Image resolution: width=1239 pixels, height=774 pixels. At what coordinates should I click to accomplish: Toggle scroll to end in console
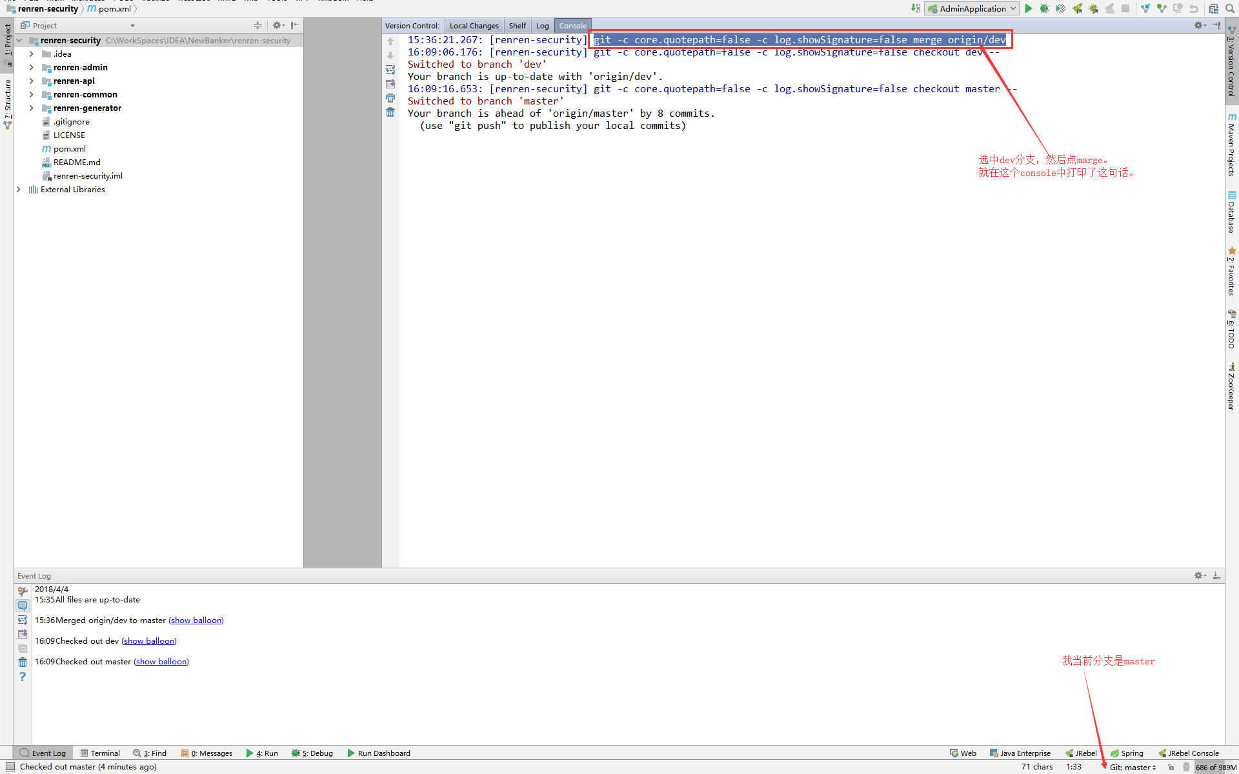(390, 84)
